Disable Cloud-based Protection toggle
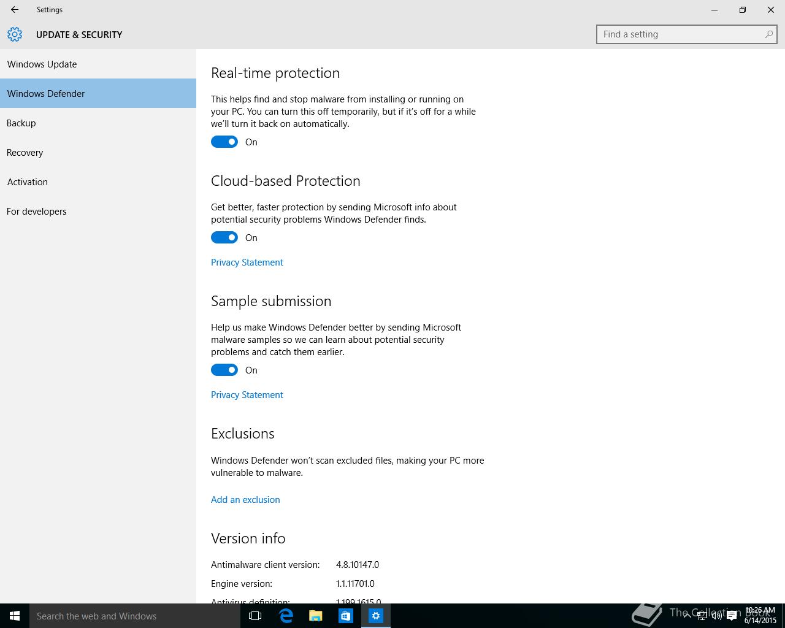 tap(224, 237)
